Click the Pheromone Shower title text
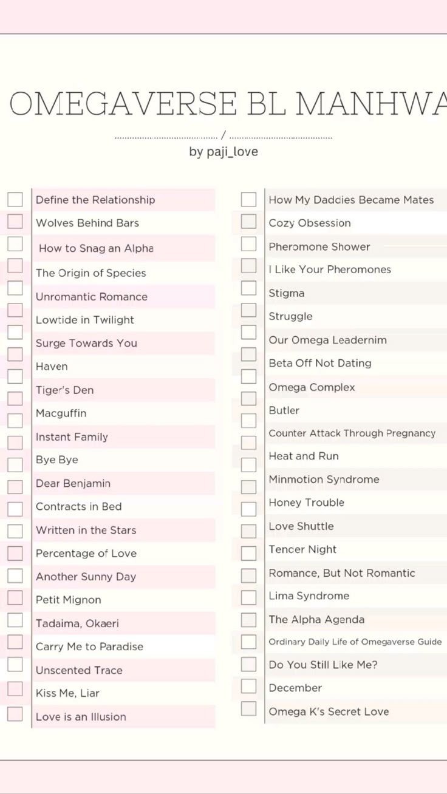 point(319,247)
